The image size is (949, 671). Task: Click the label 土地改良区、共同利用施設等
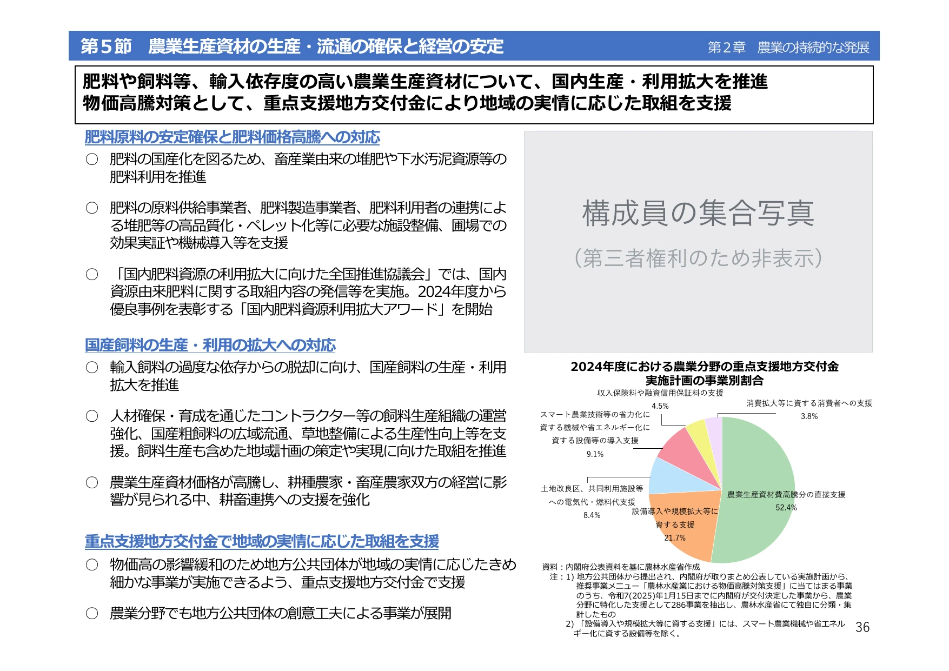coord(592,489)
